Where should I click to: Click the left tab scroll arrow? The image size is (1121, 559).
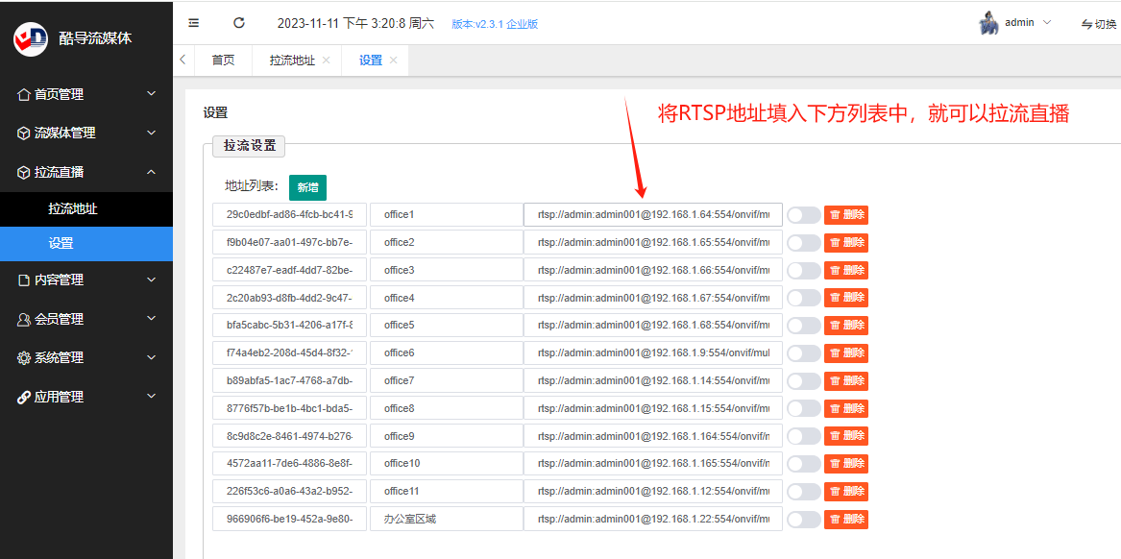[x=183, y=61]
